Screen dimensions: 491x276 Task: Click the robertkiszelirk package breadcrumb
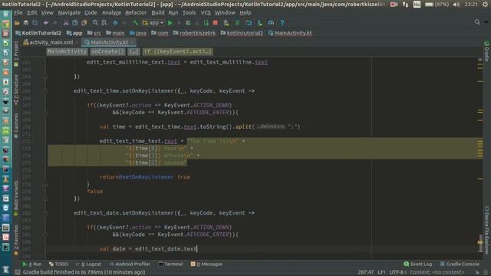(x=194, y=33)
